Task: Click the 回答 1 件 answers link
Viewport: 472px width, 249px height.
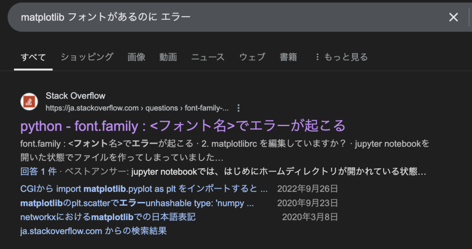Action: click(x=39, y=172)
